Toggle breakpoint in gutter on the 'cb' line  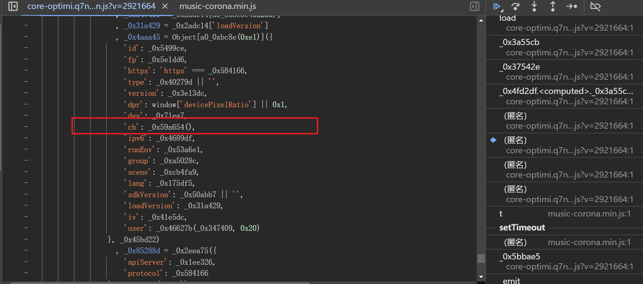(26, 127)
